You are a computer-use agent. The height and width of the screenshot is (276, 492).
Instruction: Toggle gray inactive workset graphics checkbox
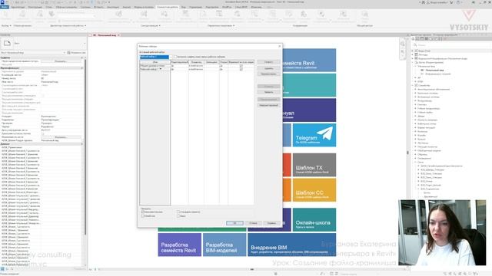click(176, 57)
